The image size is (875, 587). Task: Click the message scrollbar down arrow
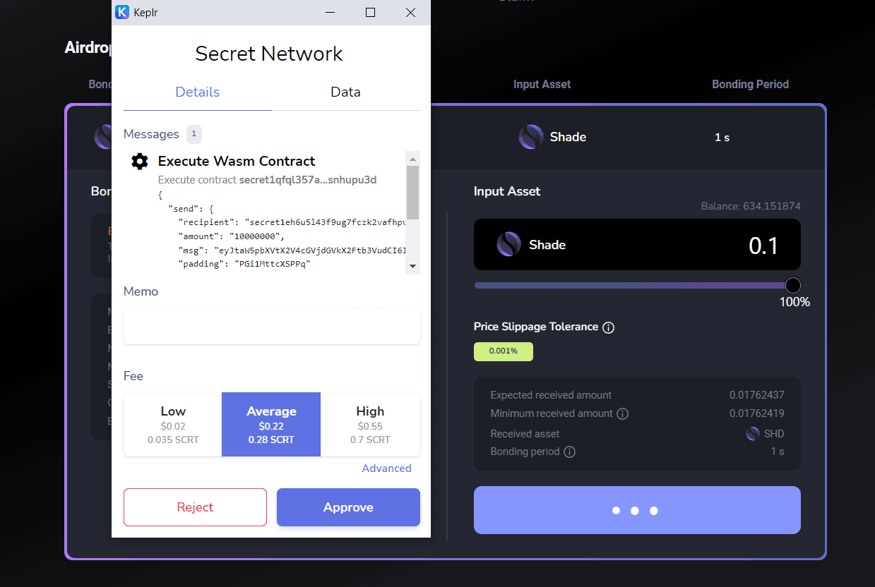coord(413,267)
